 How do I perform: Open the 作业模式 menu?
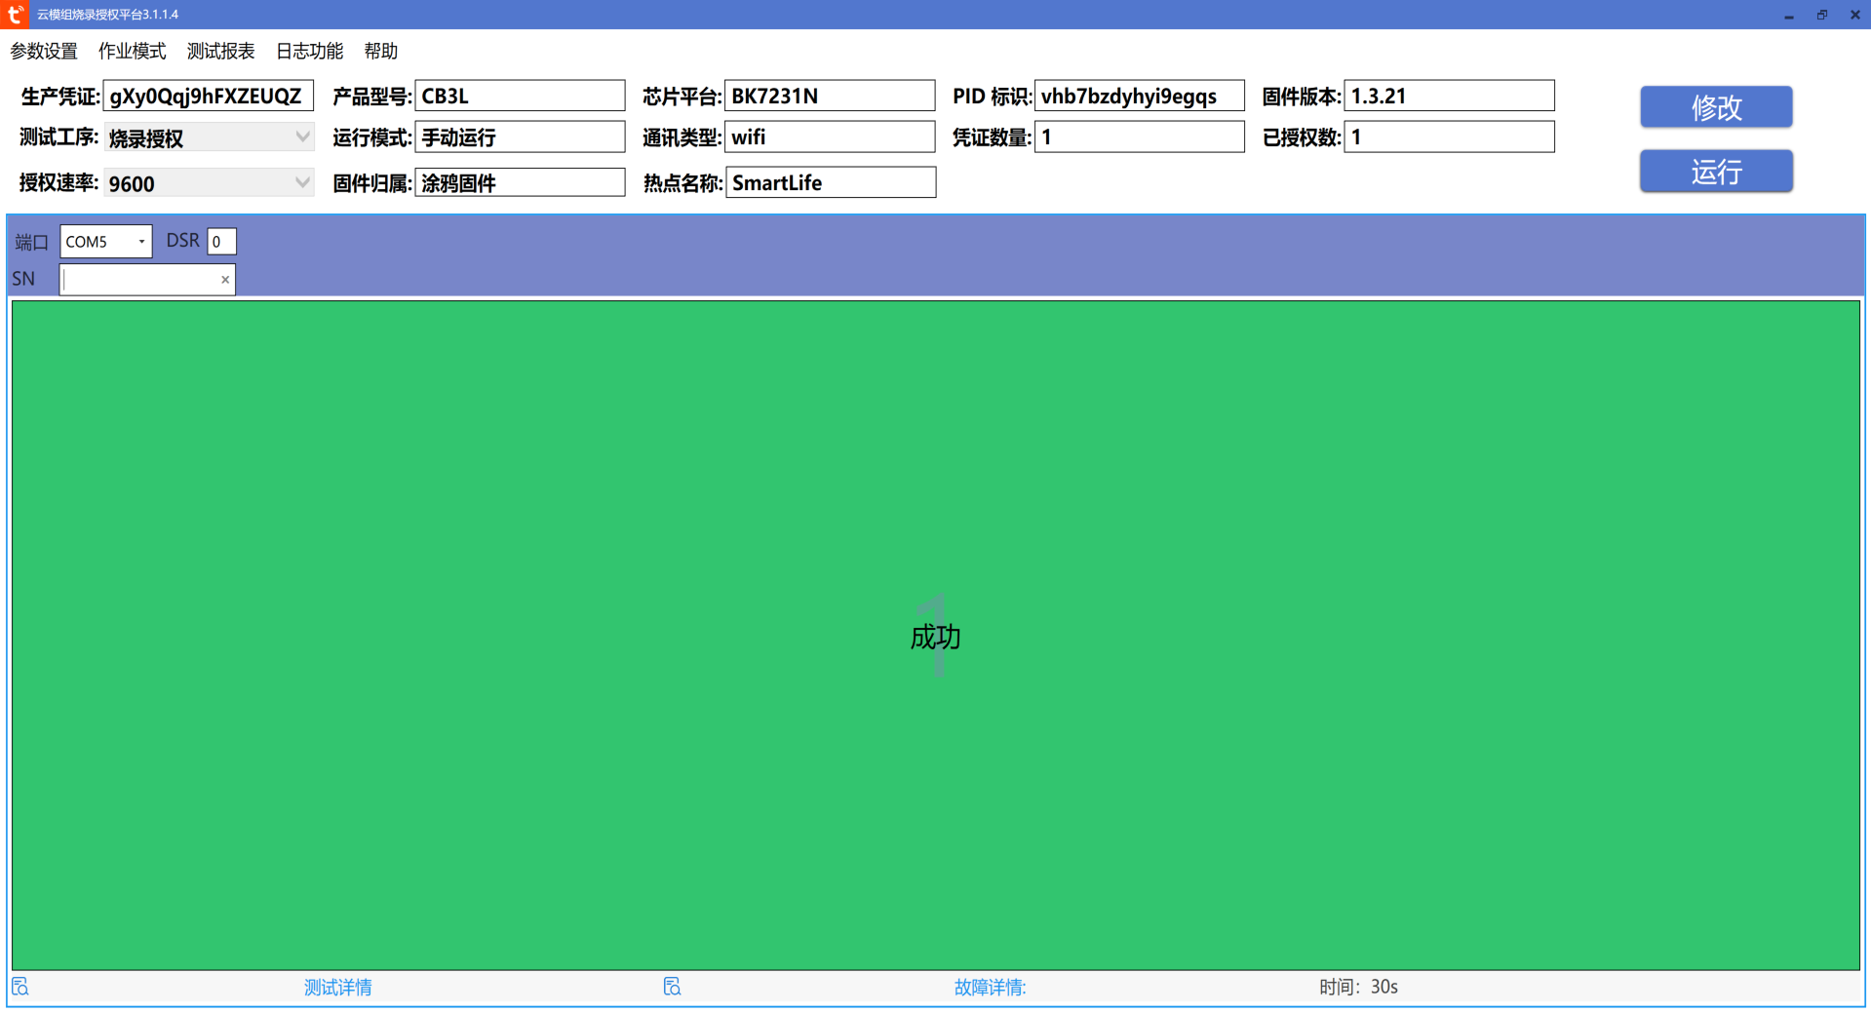click(x=133, y=52)
